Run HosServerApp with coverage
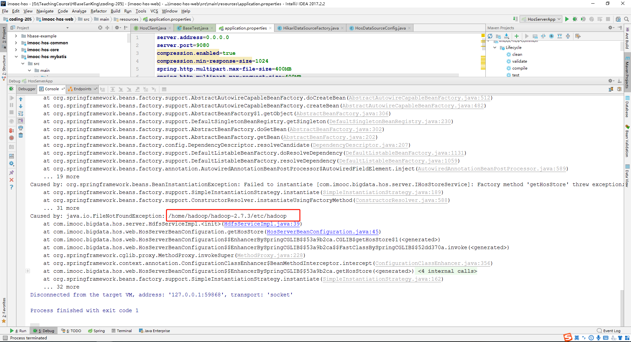The height and width of the screenshot is (342, 631). click(x=583, y=19)
